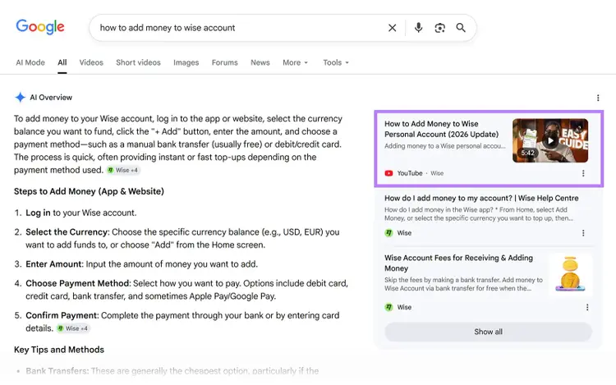Click Wise icon under Help Centre result
The width and height of the screenshot is (616, 385).
(388, 233)
